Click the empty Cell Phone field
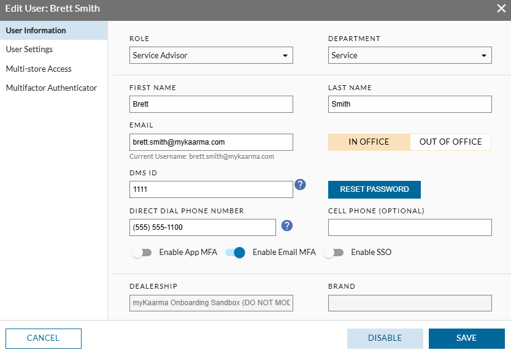 tap(410, 227)
